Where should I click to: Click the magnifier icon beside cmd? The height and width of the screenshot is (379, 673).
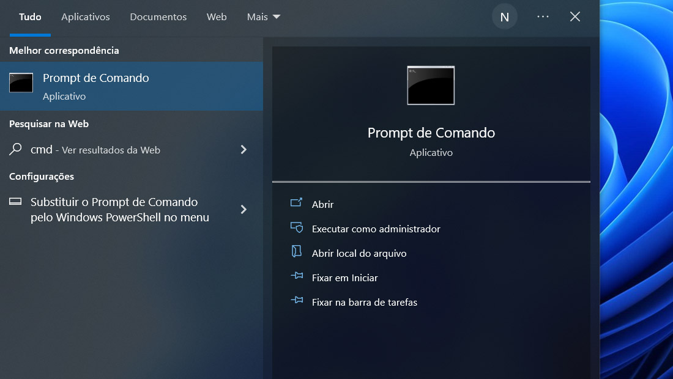[x=15, y=149]
